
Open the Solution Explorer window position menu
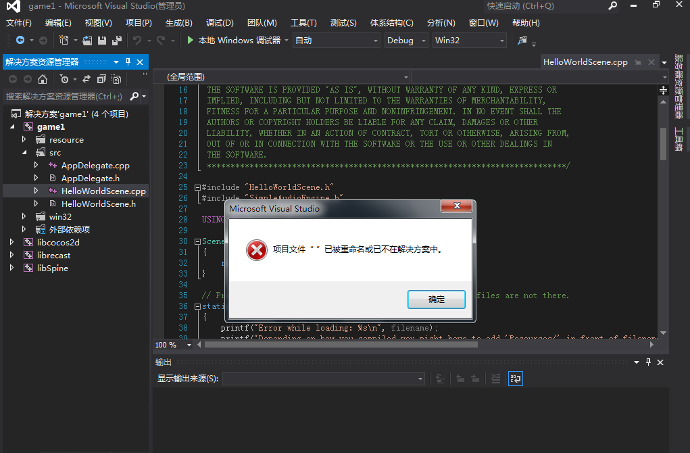click(x=116, y=62)
